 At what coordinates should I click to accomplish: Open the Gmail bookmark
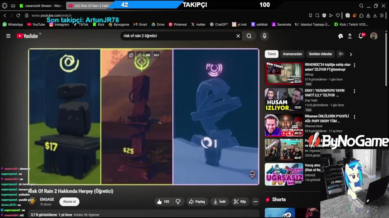140,25
